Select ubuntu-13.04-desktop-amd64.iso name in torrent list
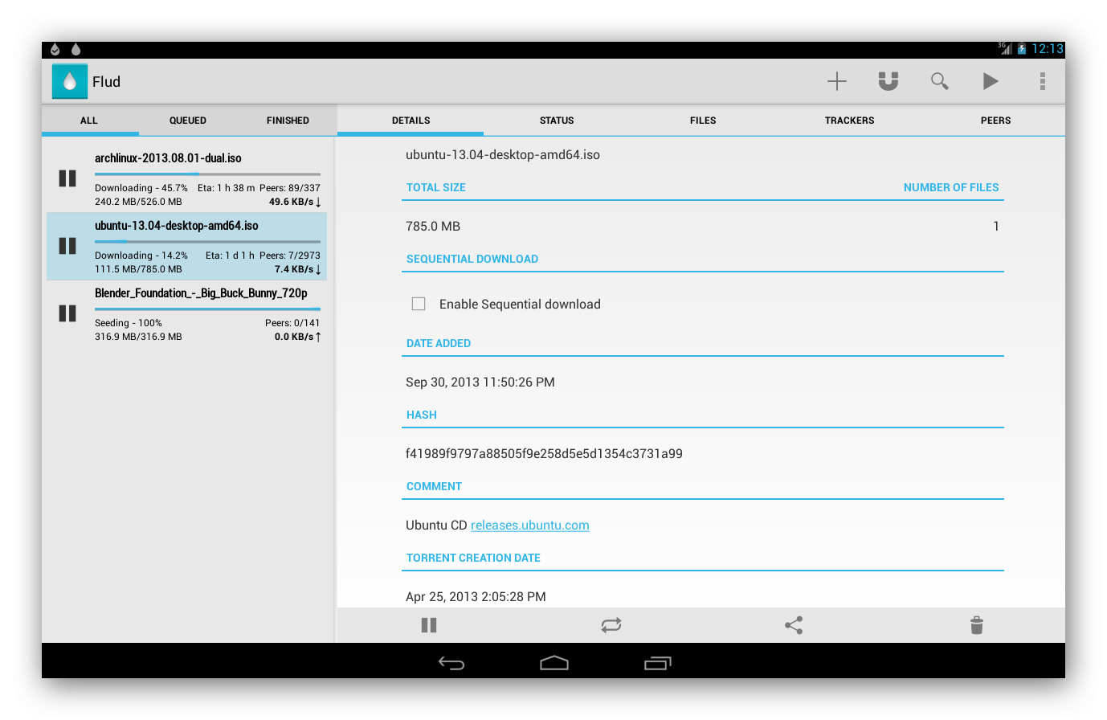This screenshot has width=1107, height=720. (177, 226)
